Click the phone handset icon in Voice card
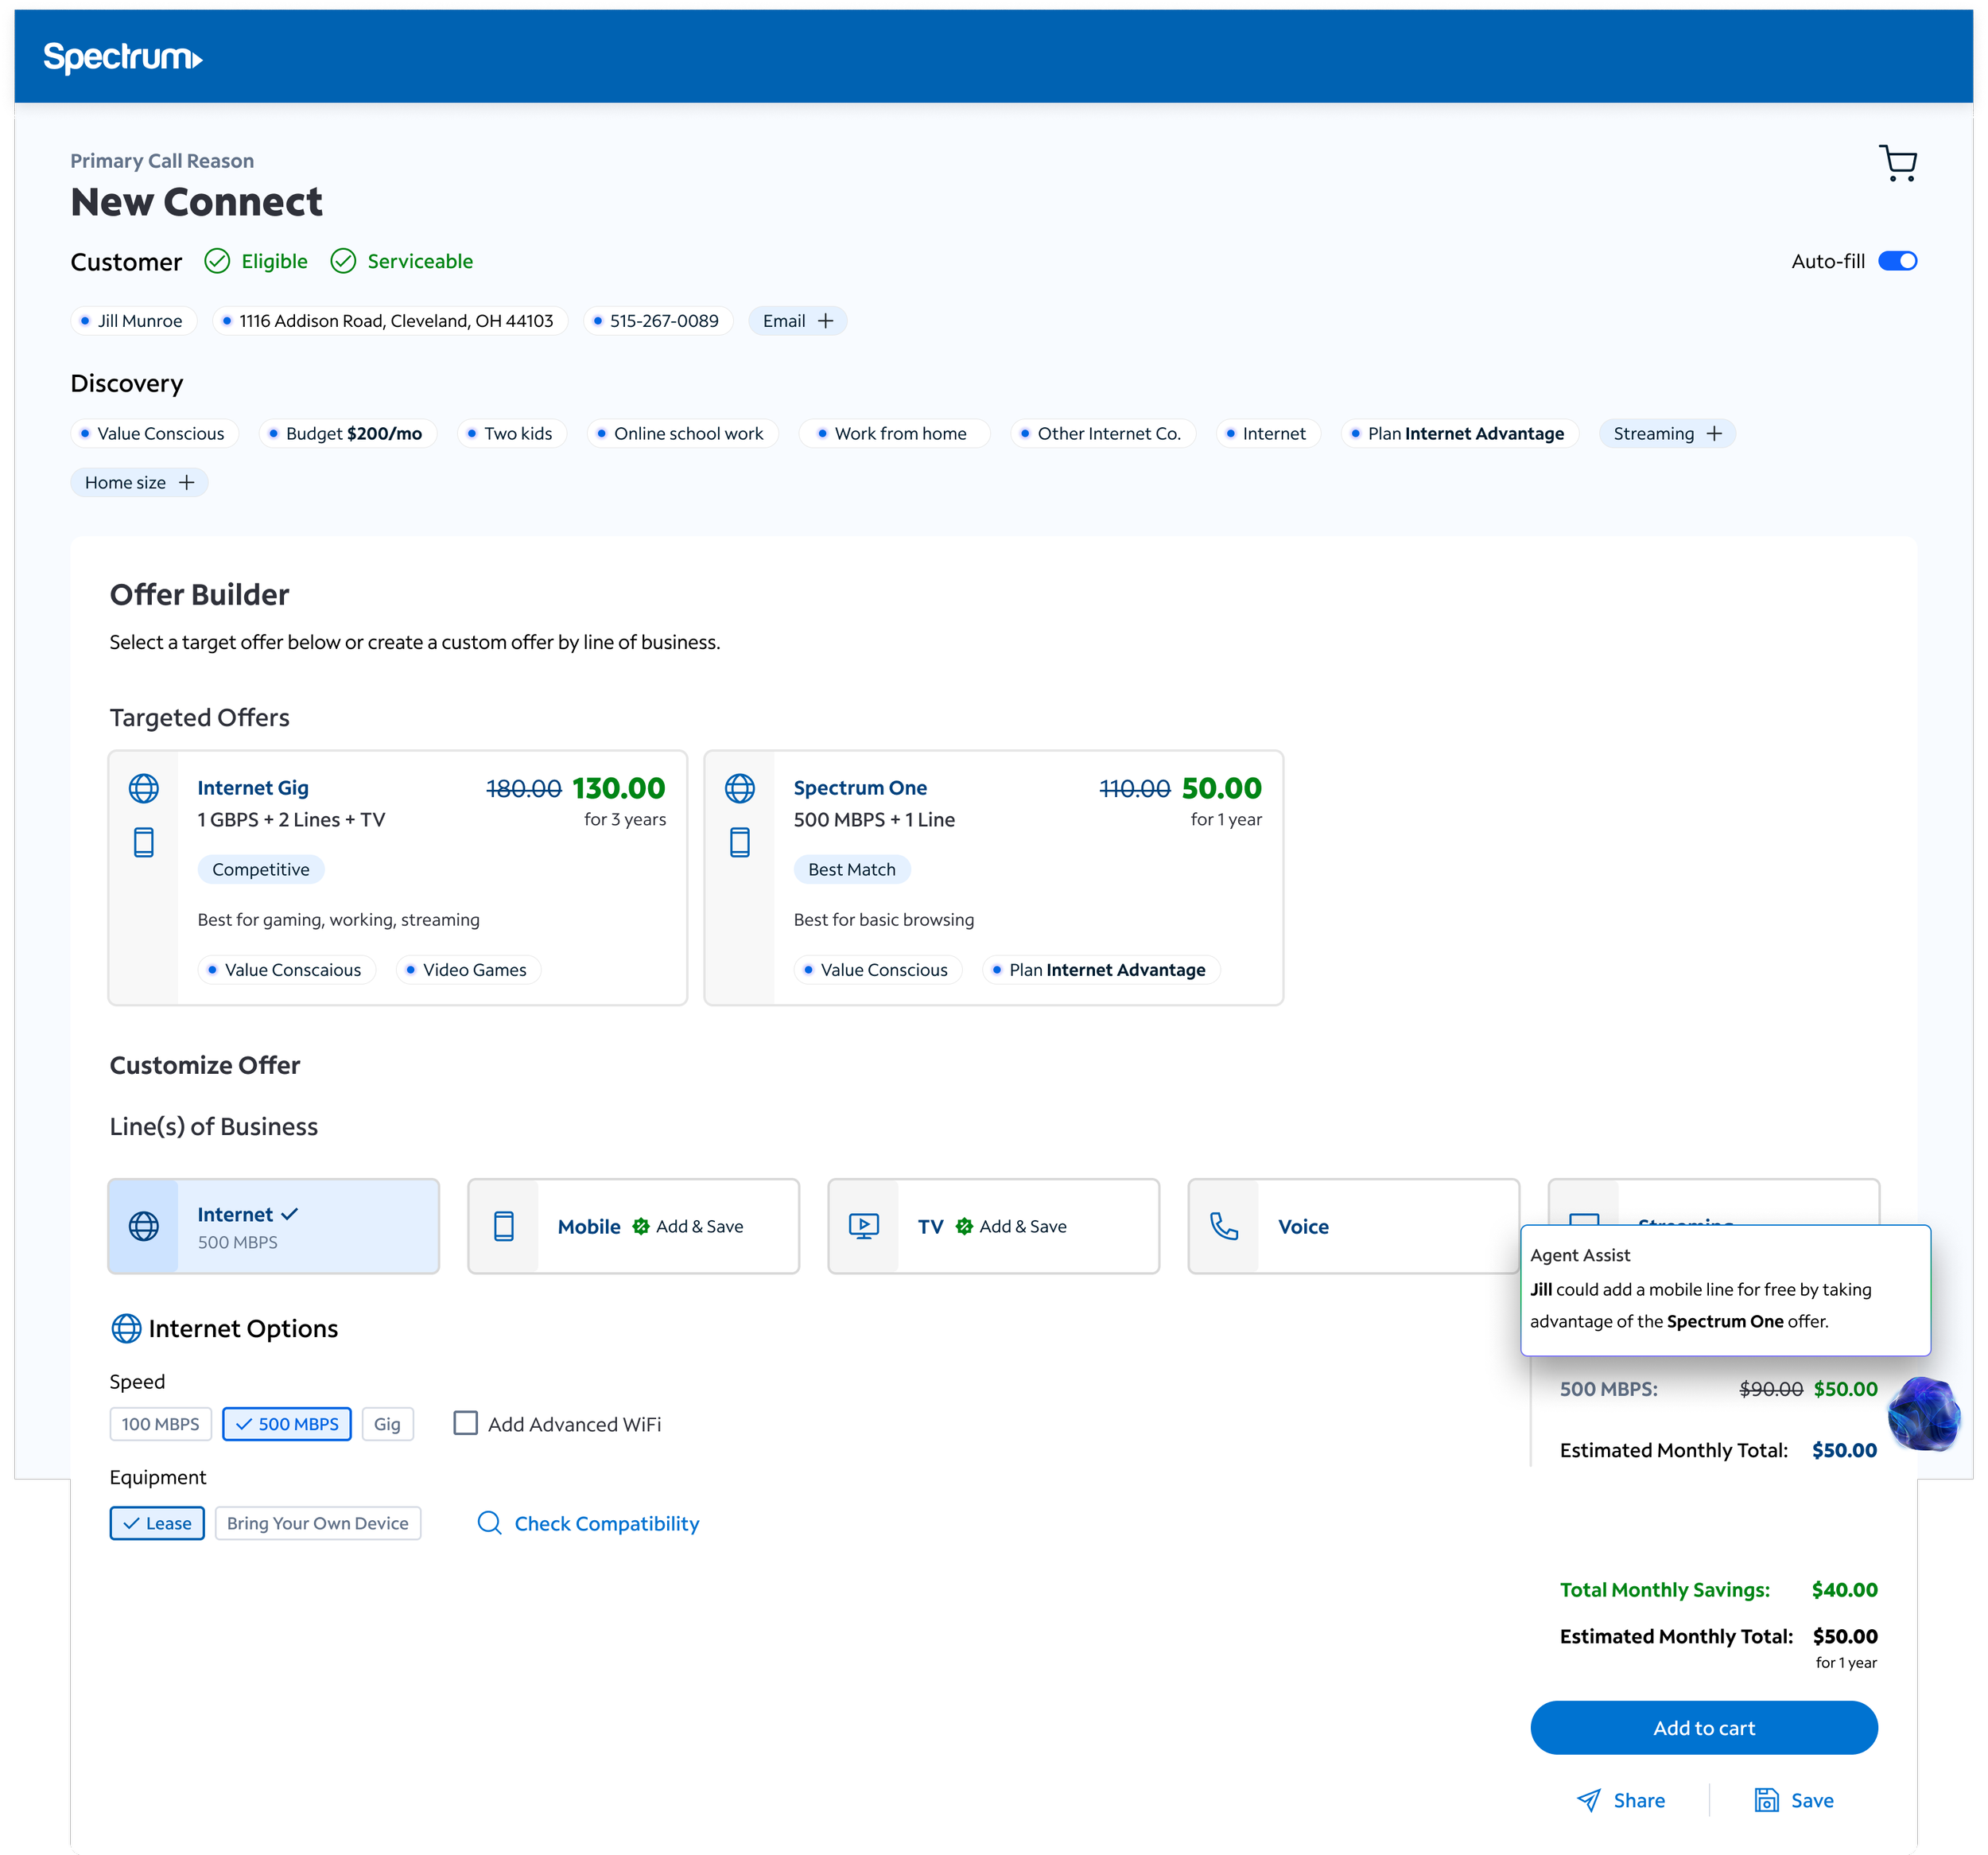Viewport: 1988px width, 1855px height. [x=1224, y=1227]
